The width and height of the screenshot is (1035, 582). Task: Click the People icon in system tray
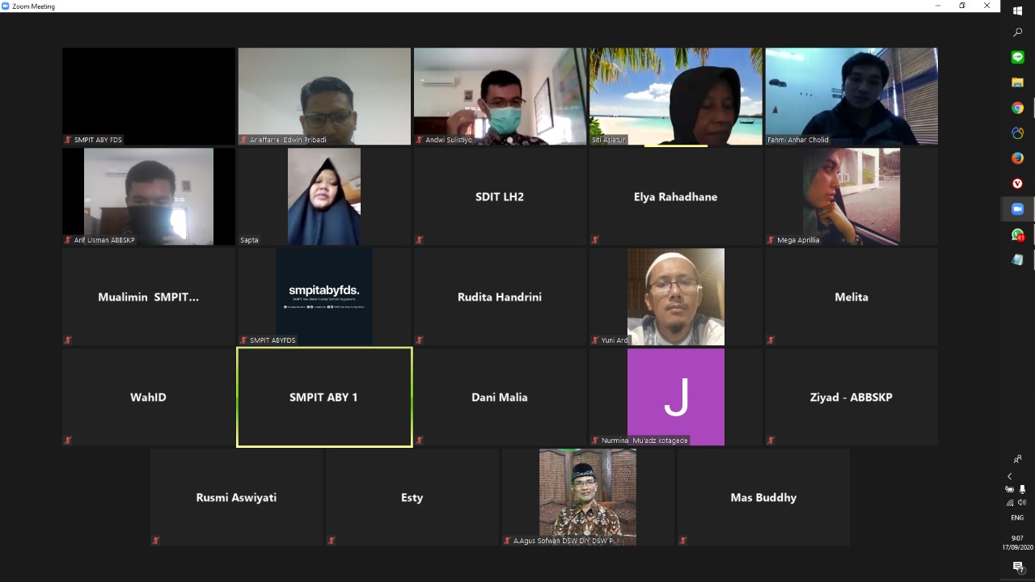pos(1017,459)
